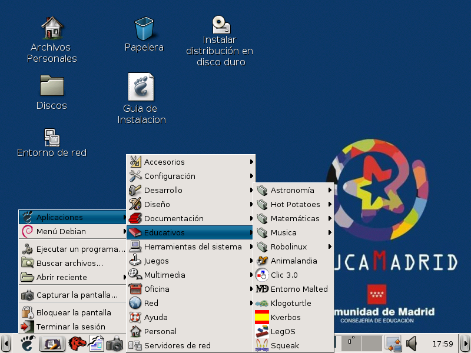Click the network monitor applet in panel
This screenshot has width=471, height=353.
pos(393,344)
